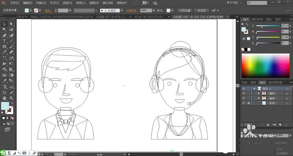The width and height of the screenshot is (293, 156).
Task: Select the Rectangle tool
Action: click(4, 47)
